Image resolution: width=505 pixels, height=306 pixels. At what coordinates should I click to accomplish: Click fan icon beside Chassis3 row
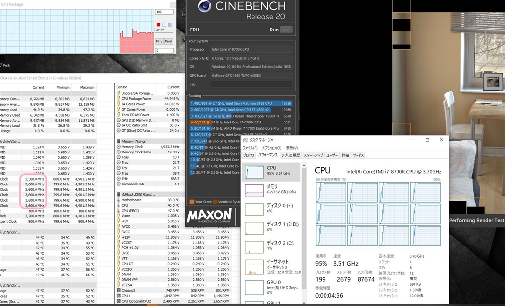pyautogui.click(x=118, y=291)
